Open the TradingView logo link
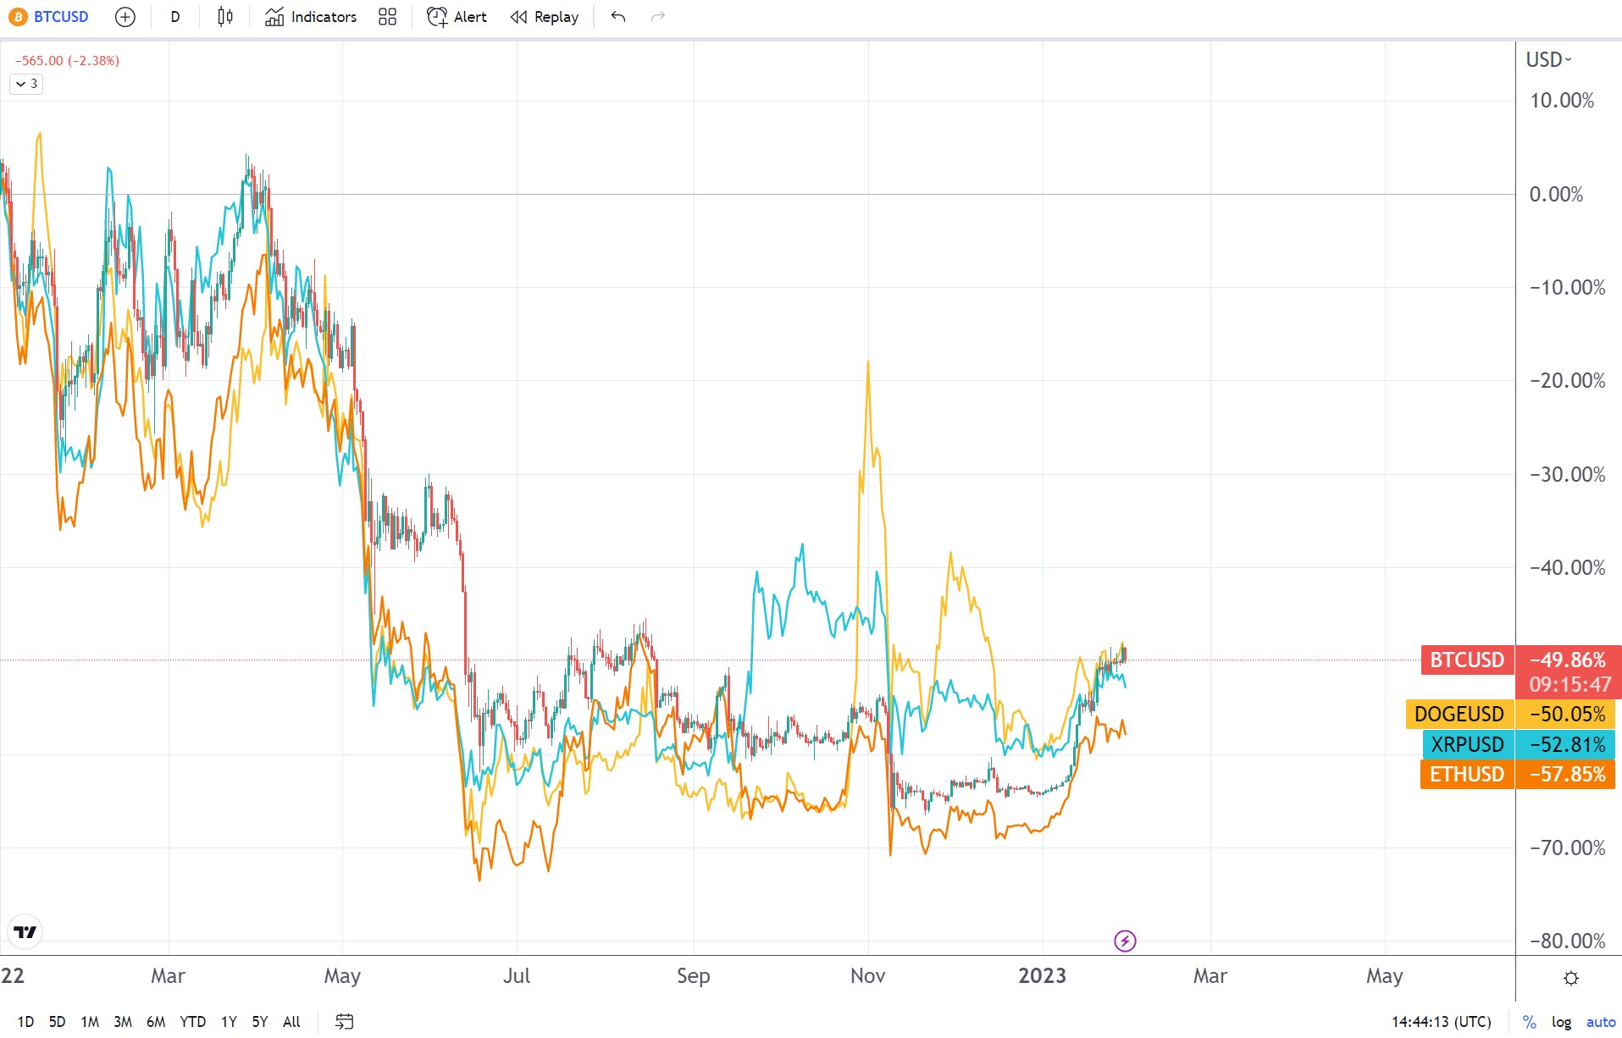 click(25, 932)
